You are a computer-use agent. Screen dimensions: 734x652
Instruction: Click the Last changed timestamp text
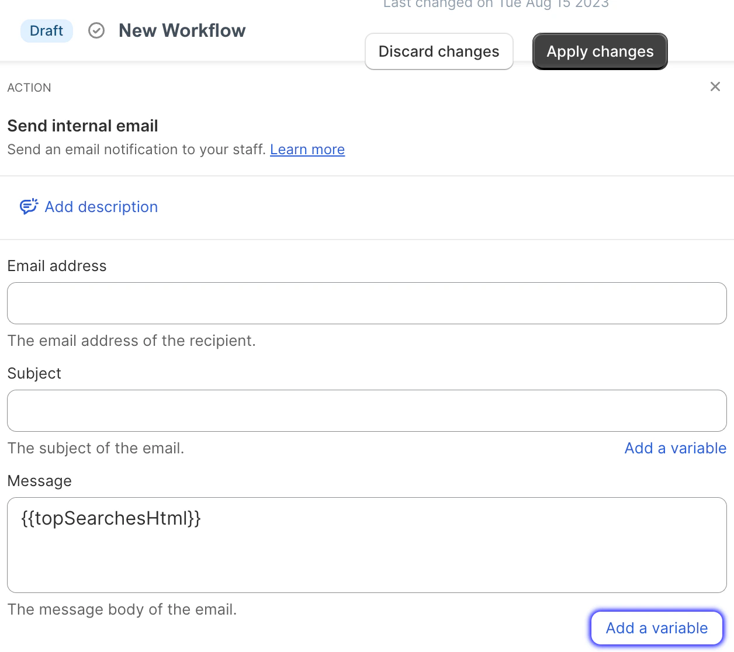click(x=496, y=5)
